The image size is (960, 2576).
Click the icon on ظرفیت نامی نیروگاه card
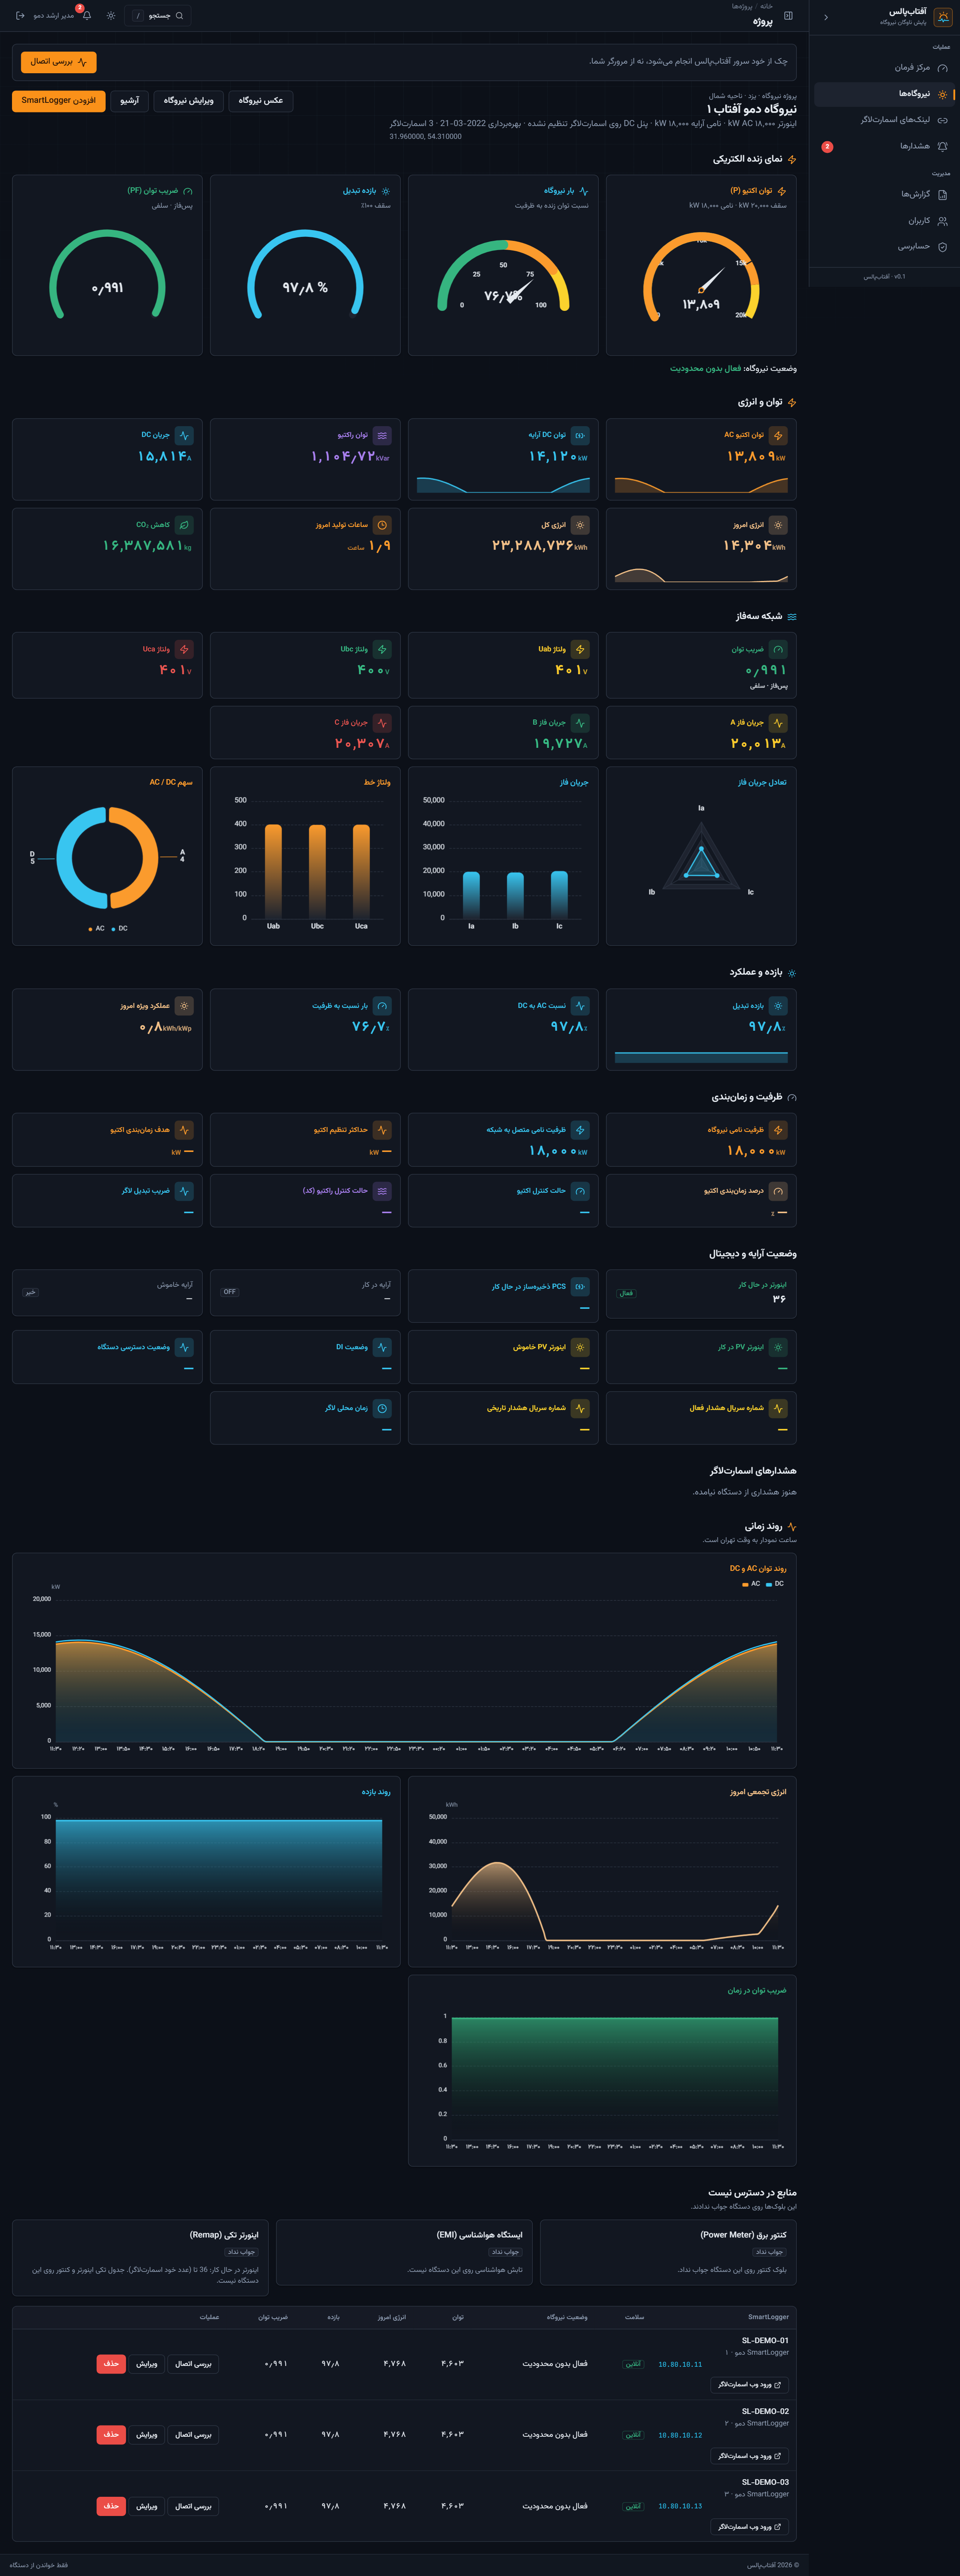[x=778, y=1130]
